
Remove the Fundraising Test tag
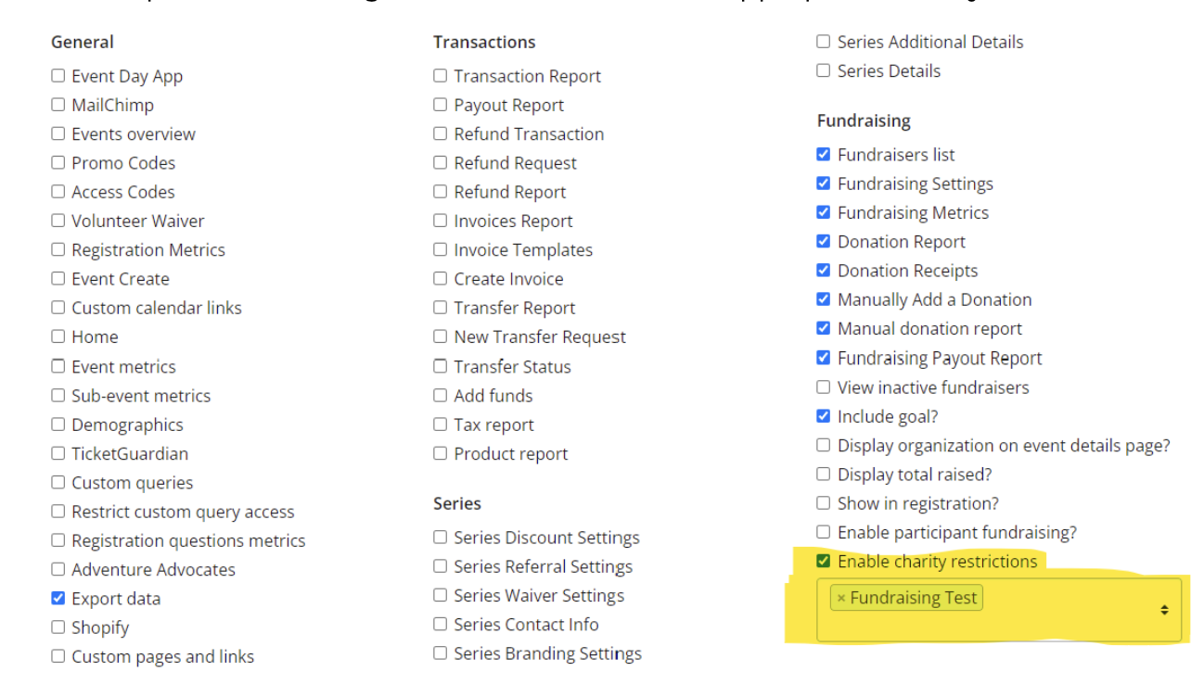[841, 599]
